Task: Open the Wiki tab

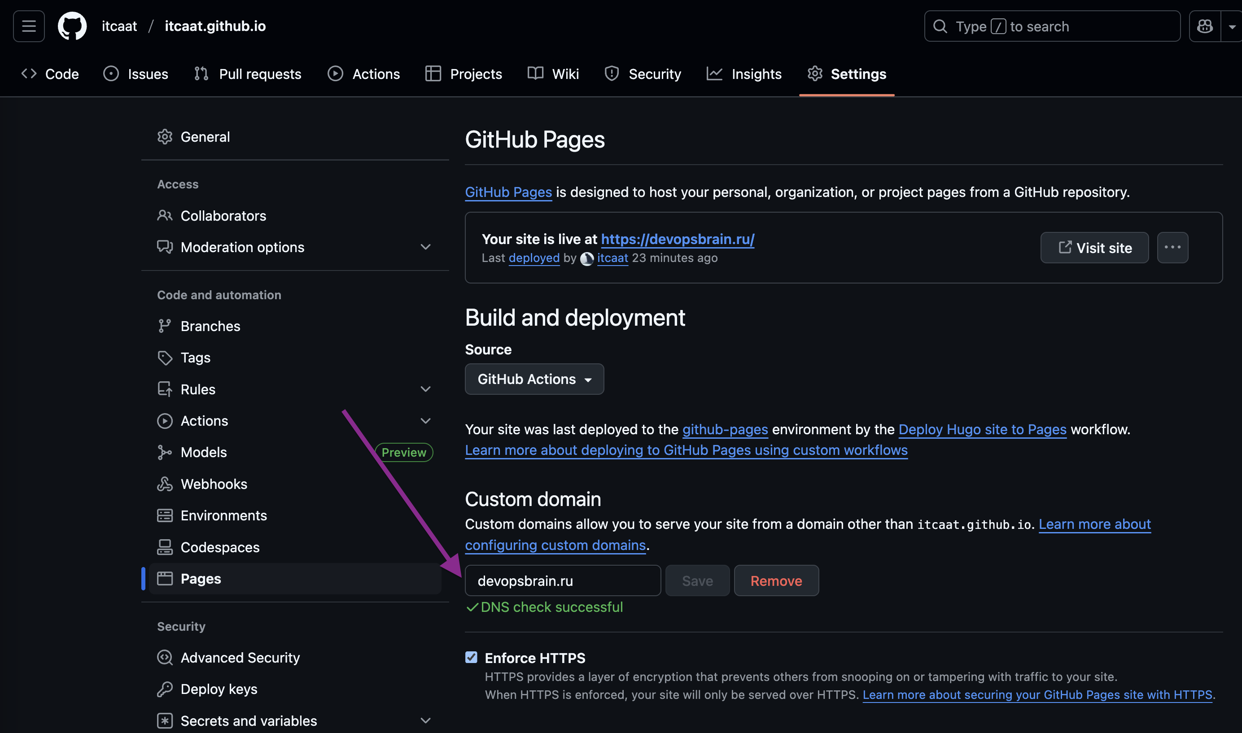Action: 553,74
